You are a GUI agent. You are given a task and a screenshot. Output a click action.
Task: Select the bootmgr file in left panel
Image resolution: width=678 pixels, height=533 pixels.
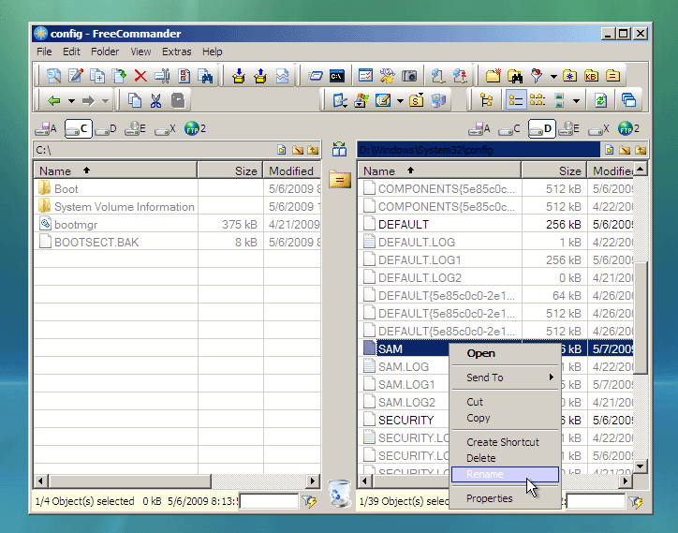pos(76,225)
